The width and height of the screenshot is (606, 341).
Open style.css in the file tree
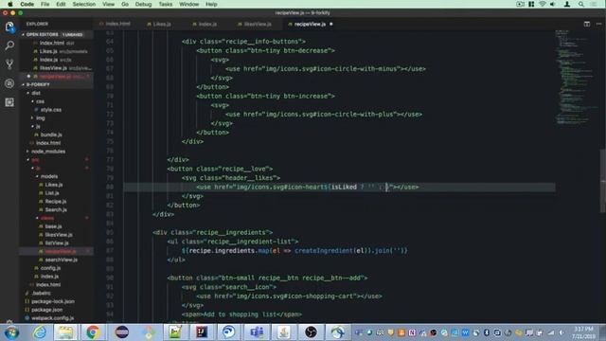(50, 110)
